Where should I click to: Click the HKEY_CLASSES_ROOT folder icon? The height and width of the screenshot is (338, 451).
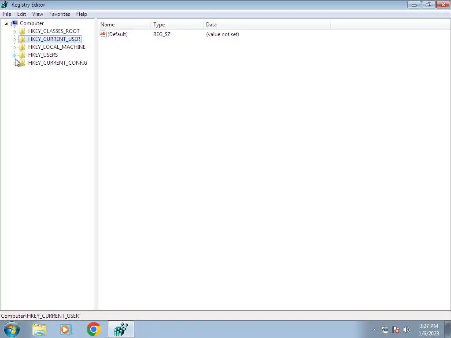click(22, 31)
